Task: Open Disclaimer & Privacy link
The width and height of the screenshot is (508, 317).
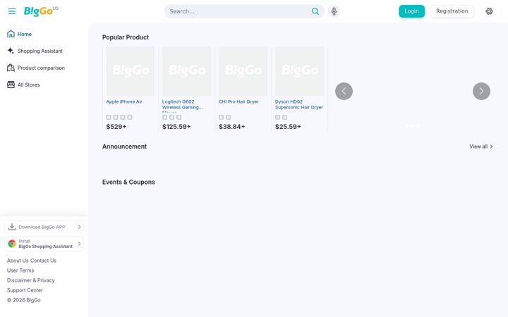Action: [x=31, y=280]
